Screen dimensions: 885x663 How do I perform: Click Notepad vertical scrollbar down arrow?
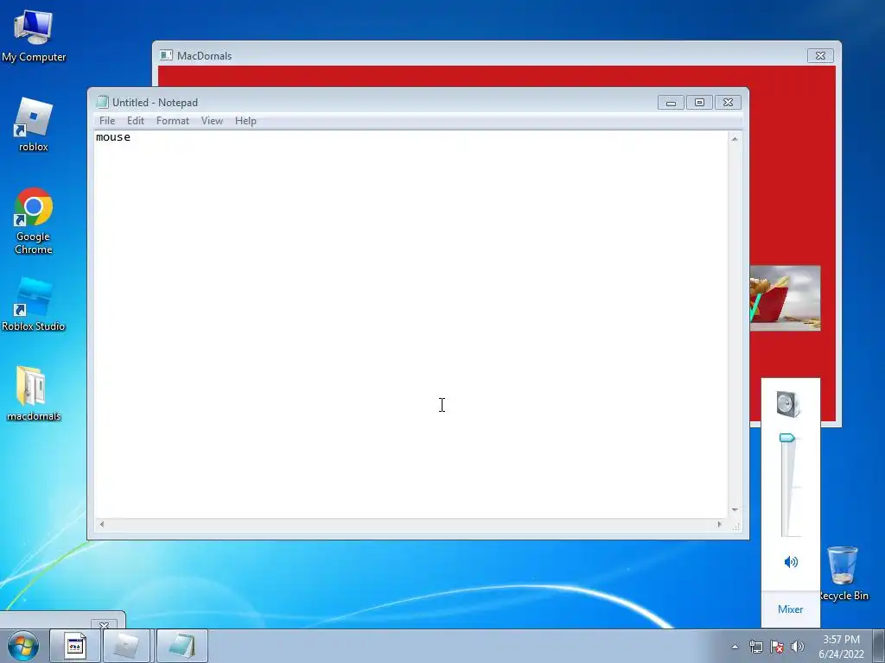[x=735, y=509]
